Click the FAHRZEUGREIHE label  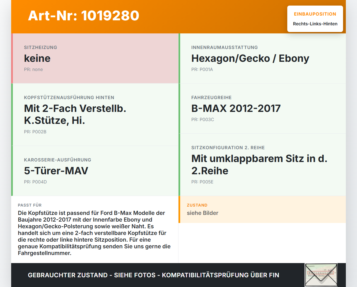click(211, 97)
